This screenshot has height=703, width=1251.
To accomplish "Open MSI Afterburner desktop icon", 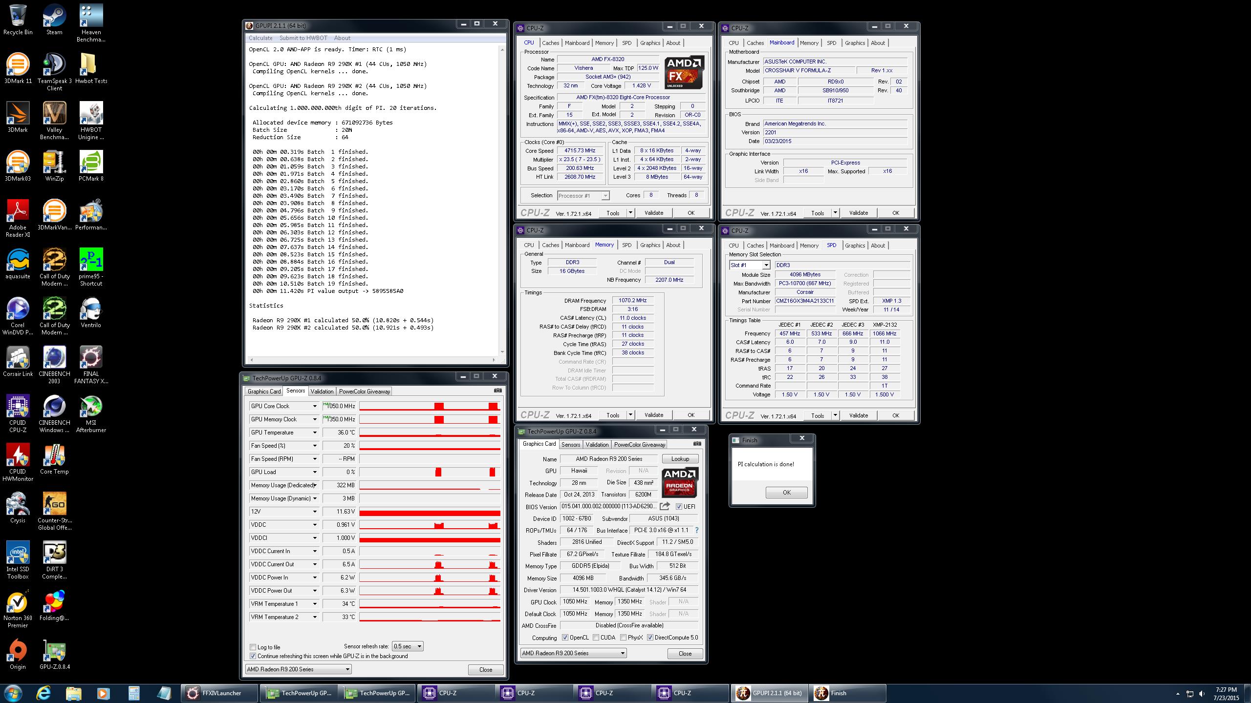I will coord(91,414).
